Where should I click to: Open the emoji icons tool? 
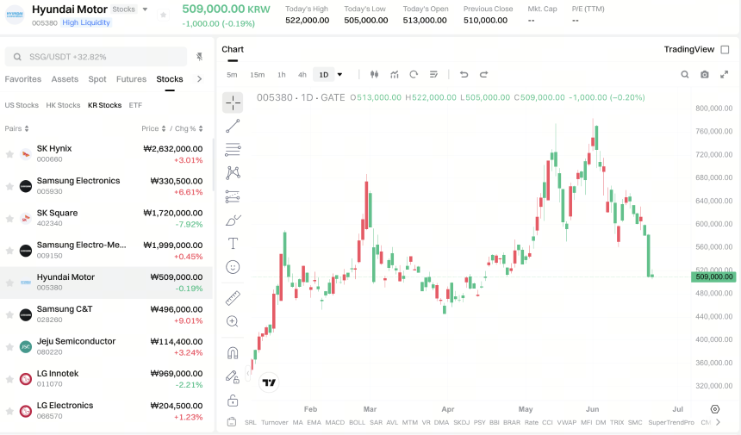233,267
